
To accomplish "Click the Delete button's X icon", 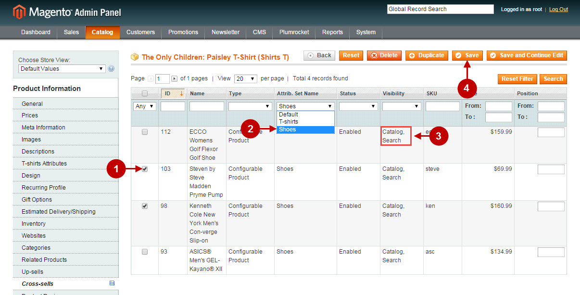I will pos(376,55).
